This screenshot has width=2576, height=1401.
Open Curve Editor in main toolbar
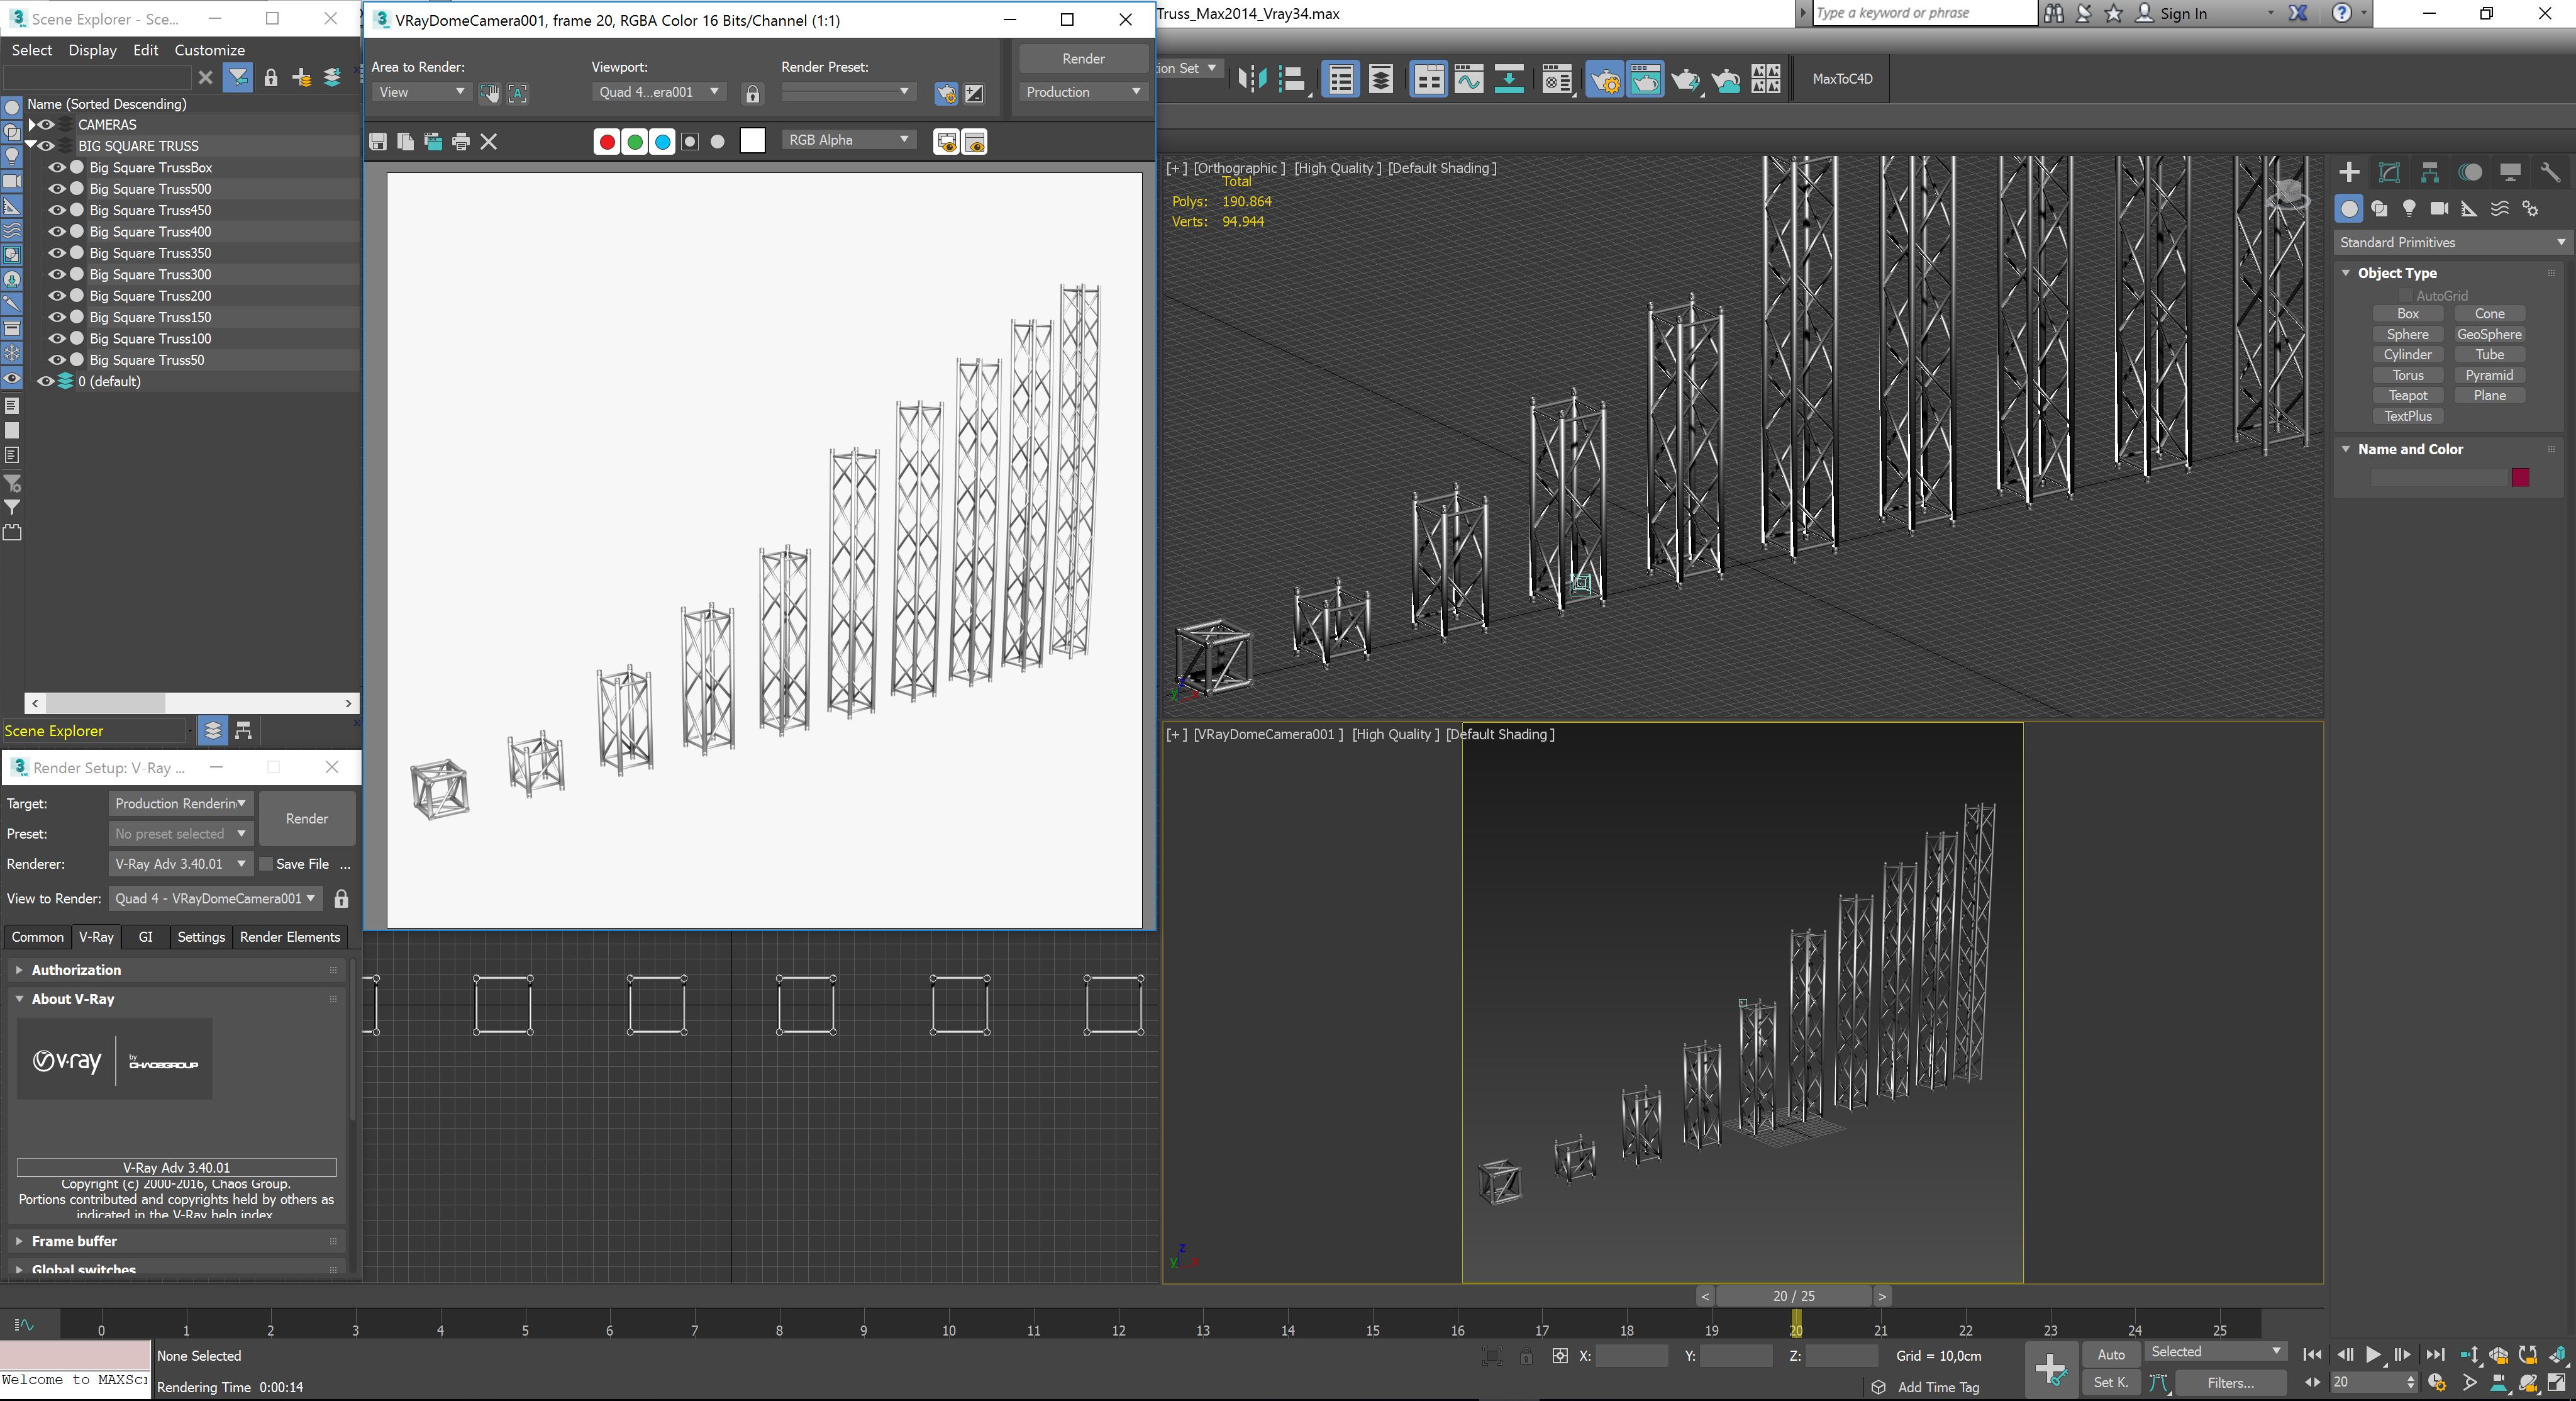[x=1468, y=79]
